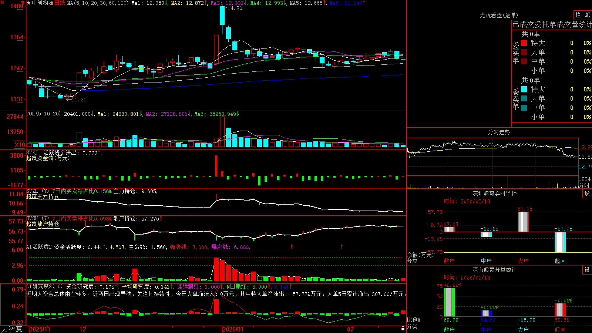This screenshot has height=333, width=592.
Task: Click the 净额(万元) axis label
Action: (420, 255)
